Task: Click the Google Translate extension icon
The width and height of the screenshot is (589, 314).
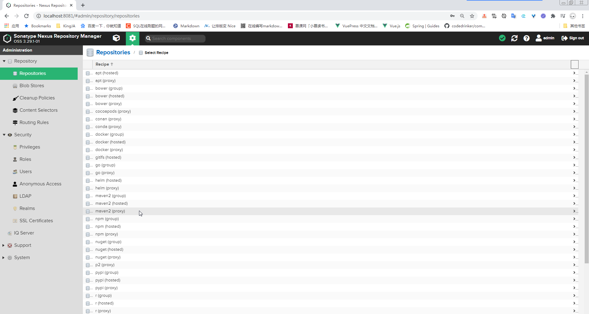Action: 513,16
